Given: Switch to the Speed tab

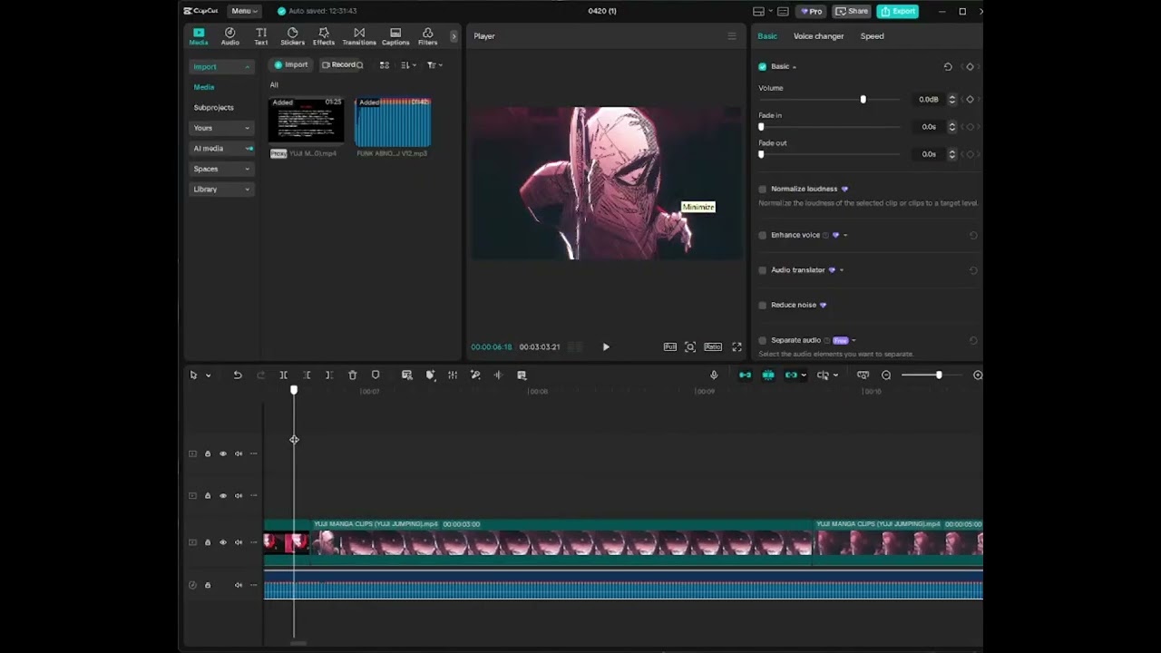Looking at the screenshot, I should pos(872,36).
